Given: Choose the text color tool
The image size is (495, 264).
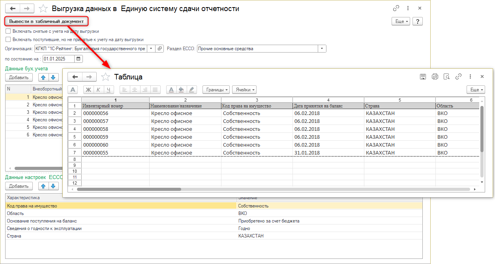Looking at the screenshot, I should [x=171, y=90].
